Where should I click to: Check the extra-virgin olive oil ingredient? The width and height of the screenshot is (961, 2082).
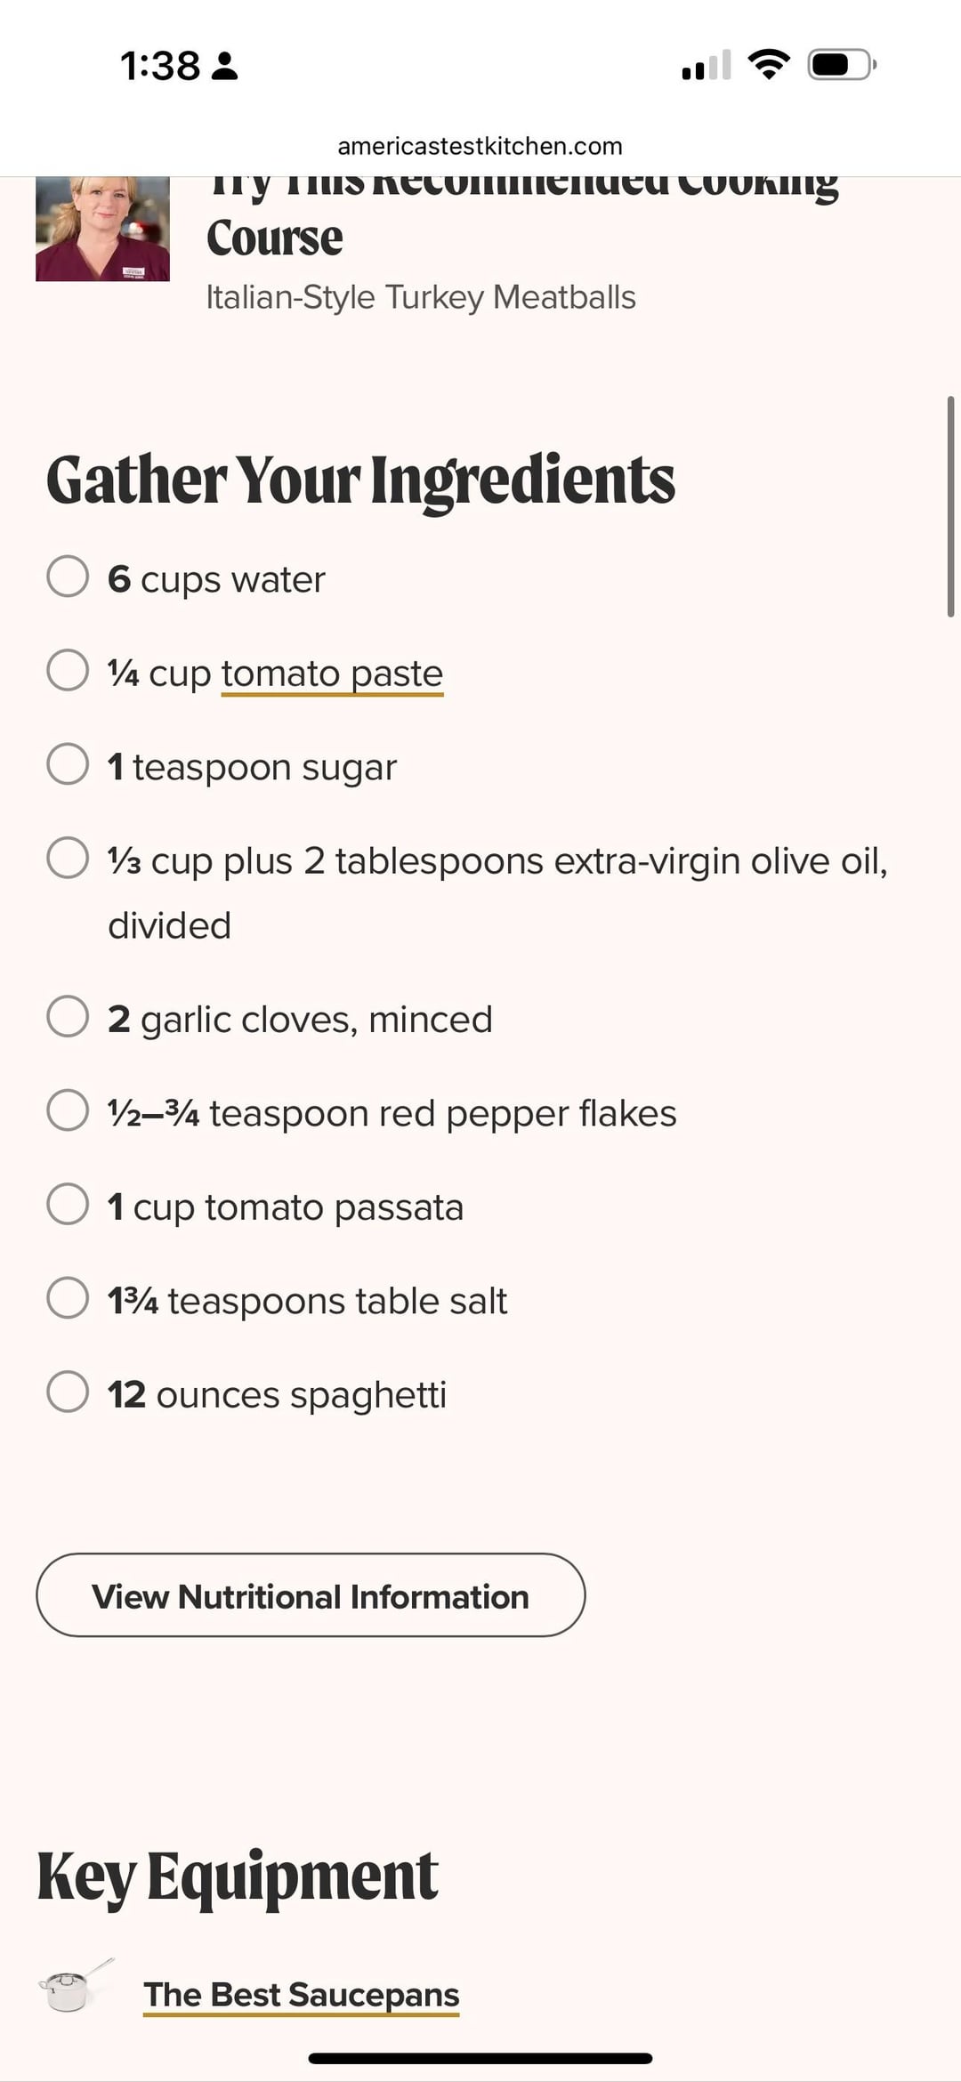pyautogui.click(x=68, y=858)
